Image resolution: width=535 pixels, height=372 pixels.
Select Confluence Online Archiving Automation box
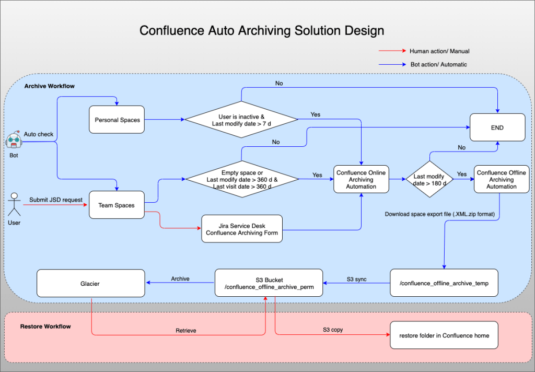pos(361,179)
